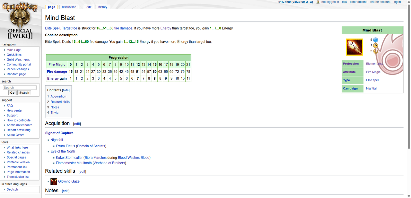411x198 pixels.
Task: Open the Nightfall campaign link in infobox
Action: [372, 88]
